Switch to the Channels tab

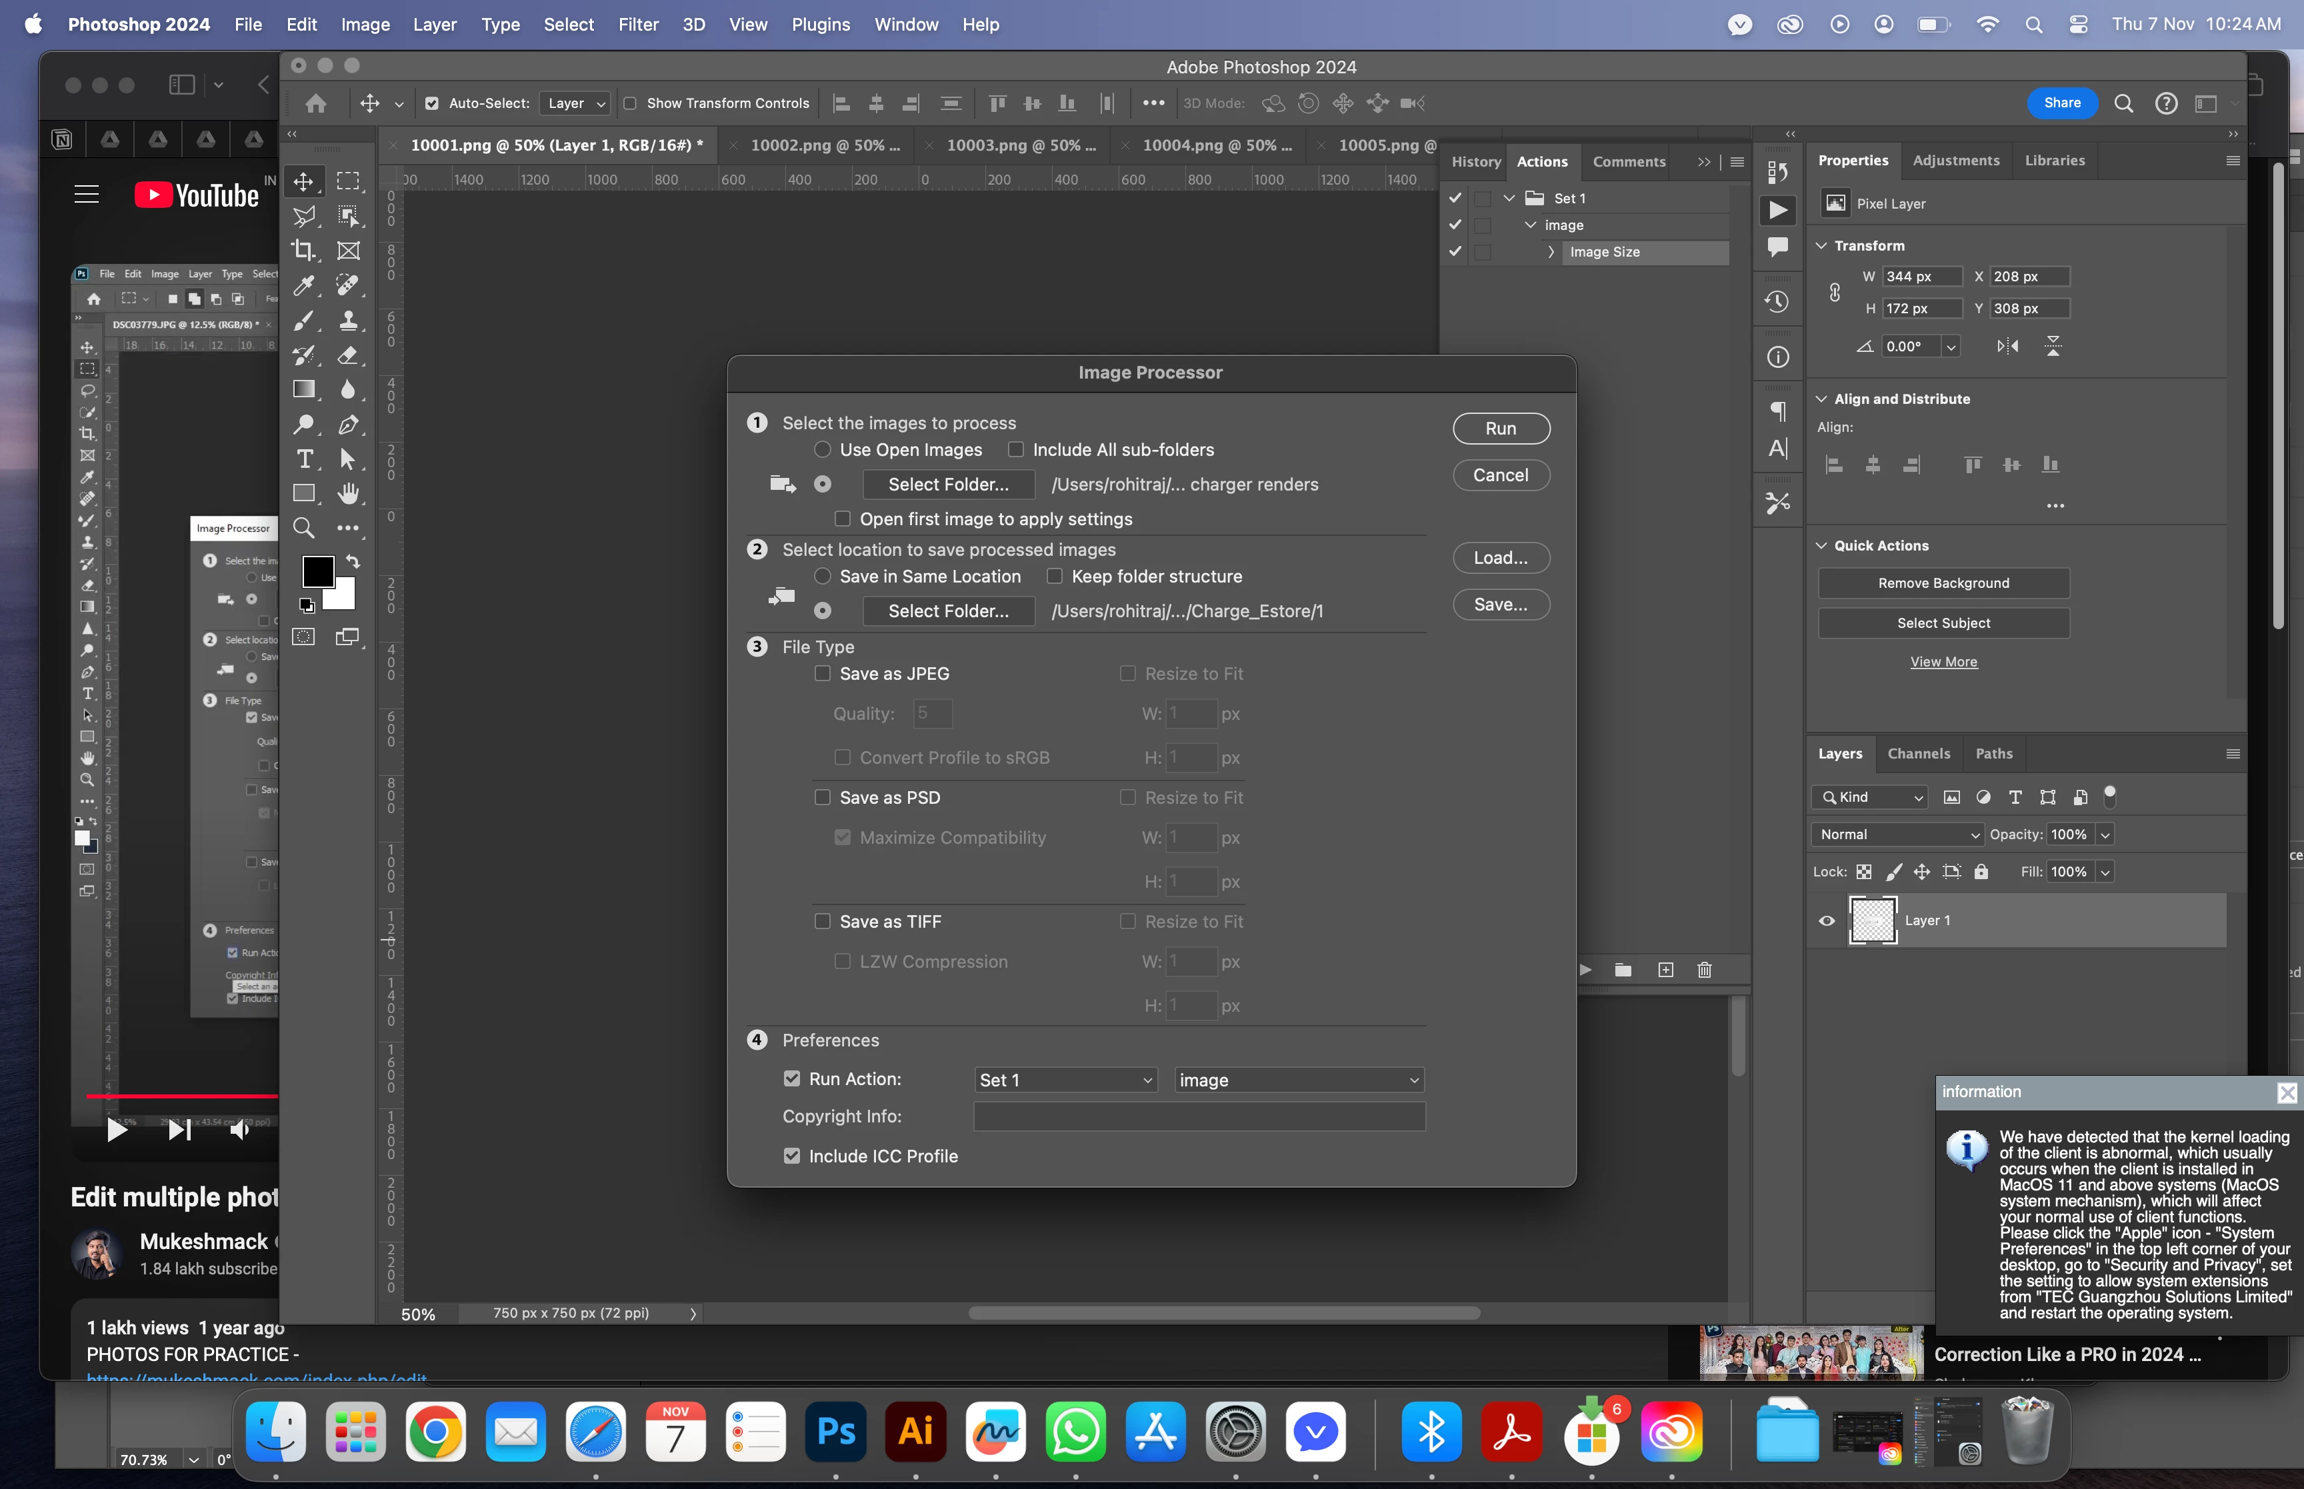(x=1918, y=753)
